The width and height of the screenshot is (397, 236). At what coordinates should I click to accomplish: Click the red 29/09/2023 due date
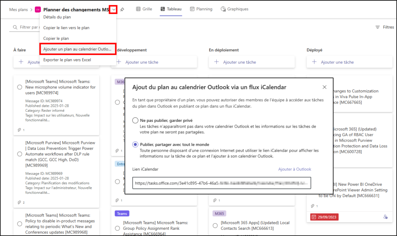pyautogui.click(x=325, y=217)
